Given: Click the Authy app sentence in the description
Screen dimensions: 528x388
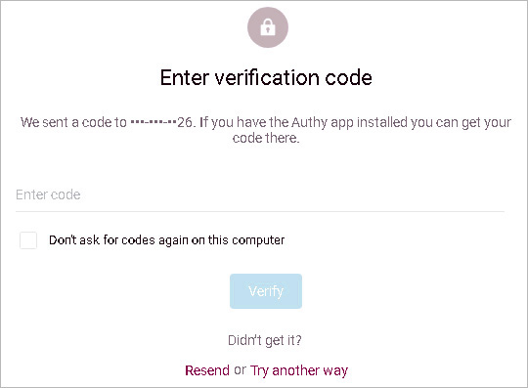Looking at the screenshot, I should 356,122.
